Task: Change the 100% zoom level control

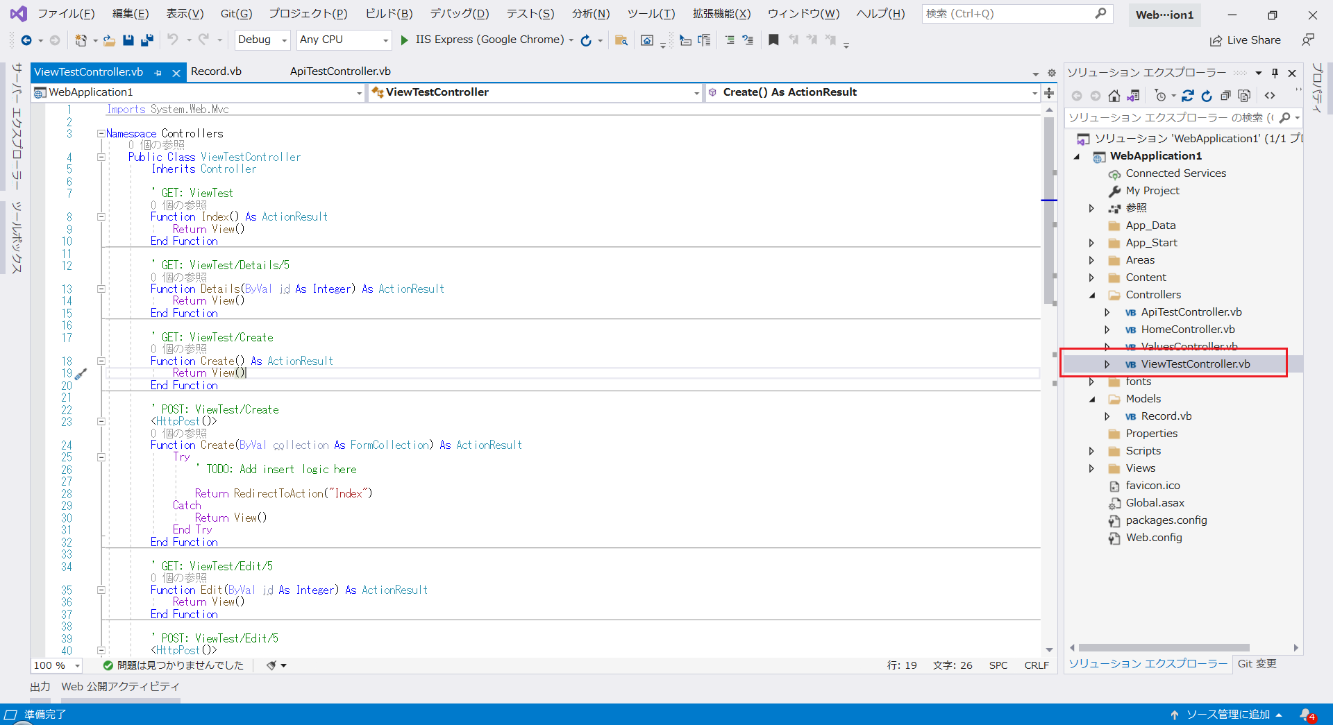Action: (x=56, y=665)
